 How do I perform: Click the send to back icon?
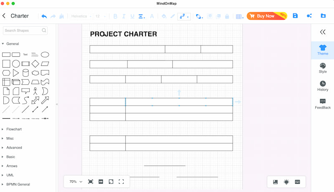click(x=218, y=16)
